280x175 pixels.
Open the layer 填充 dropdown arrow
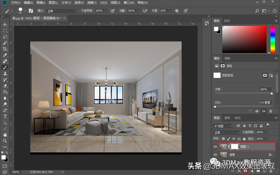[x=267, y=138]
